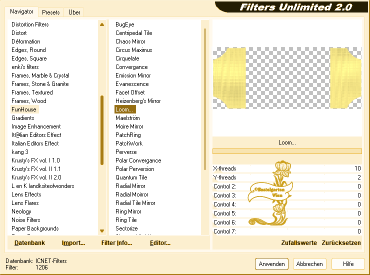
Task: Choose the Quantum Tile filter
Action: click(x=131, y=177)
